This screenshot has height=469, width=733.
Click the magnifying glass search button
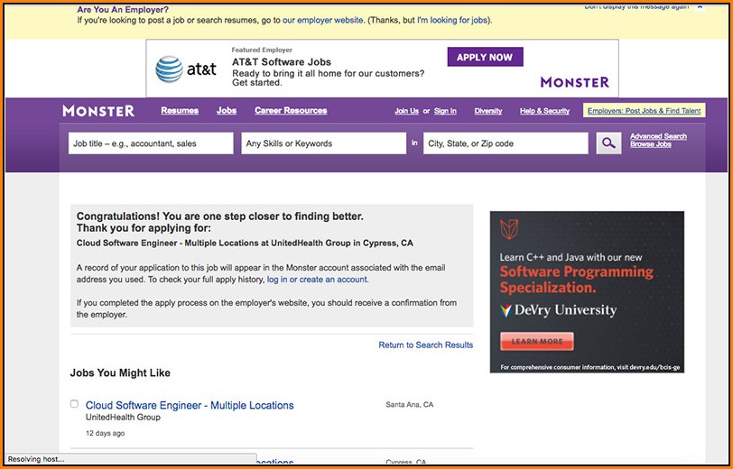(x=608, y=143)
